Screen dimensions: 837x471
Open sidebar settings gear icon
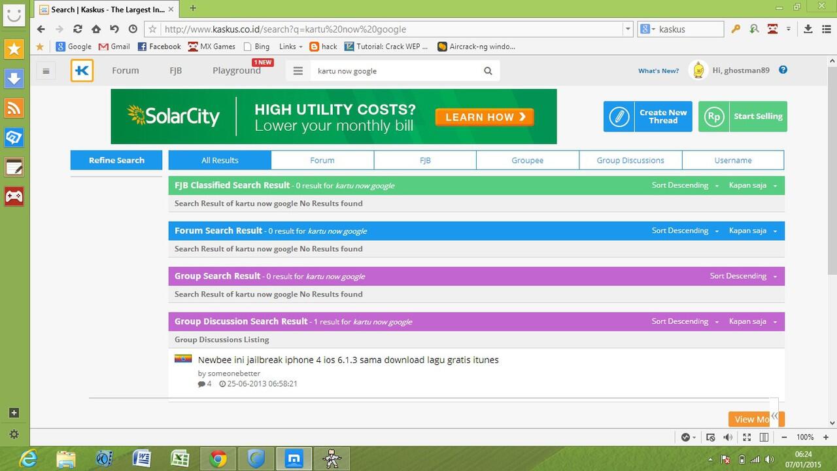(14, 434)
